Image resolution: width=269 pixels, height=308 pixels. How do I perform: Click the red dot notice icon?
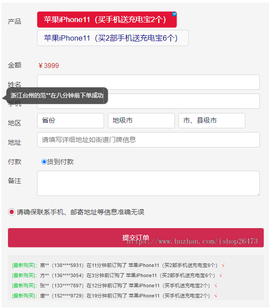[11, 212]
